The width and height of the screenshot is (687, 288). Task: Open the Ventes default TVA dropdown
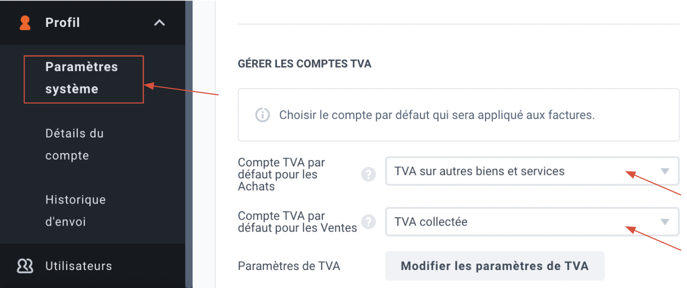click(x=532, y=221)
